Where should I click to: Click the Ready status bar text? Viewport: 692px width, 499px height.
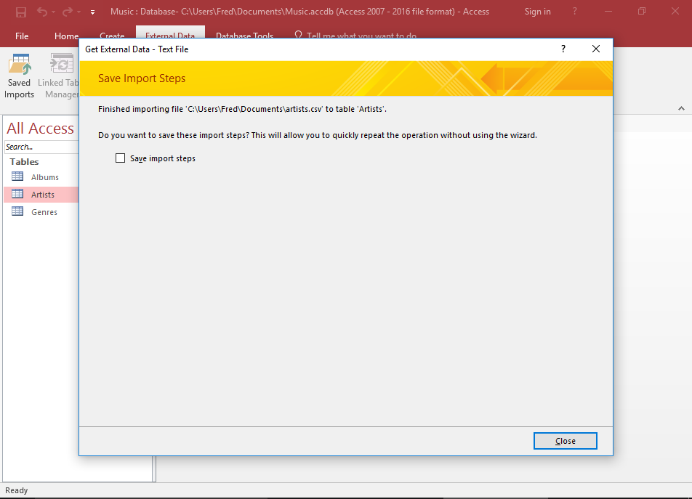16,490
